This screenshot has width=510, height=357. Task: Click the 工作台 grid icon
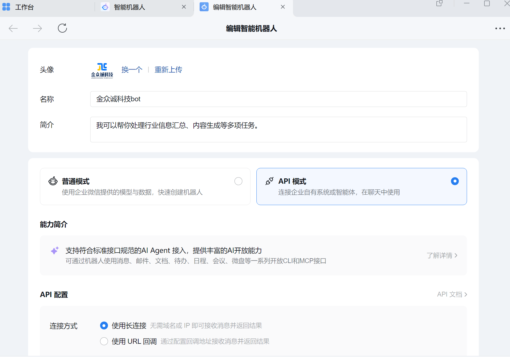point(6,7)
